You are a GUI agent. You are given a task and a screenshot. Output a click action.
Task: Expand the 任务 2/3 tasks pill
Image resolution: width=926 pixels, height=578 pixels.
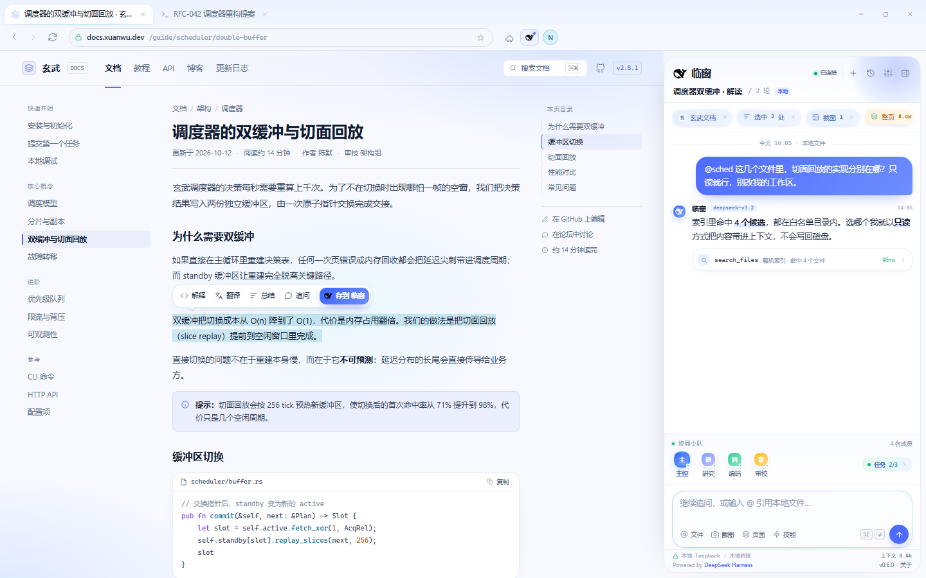[887, 464]
